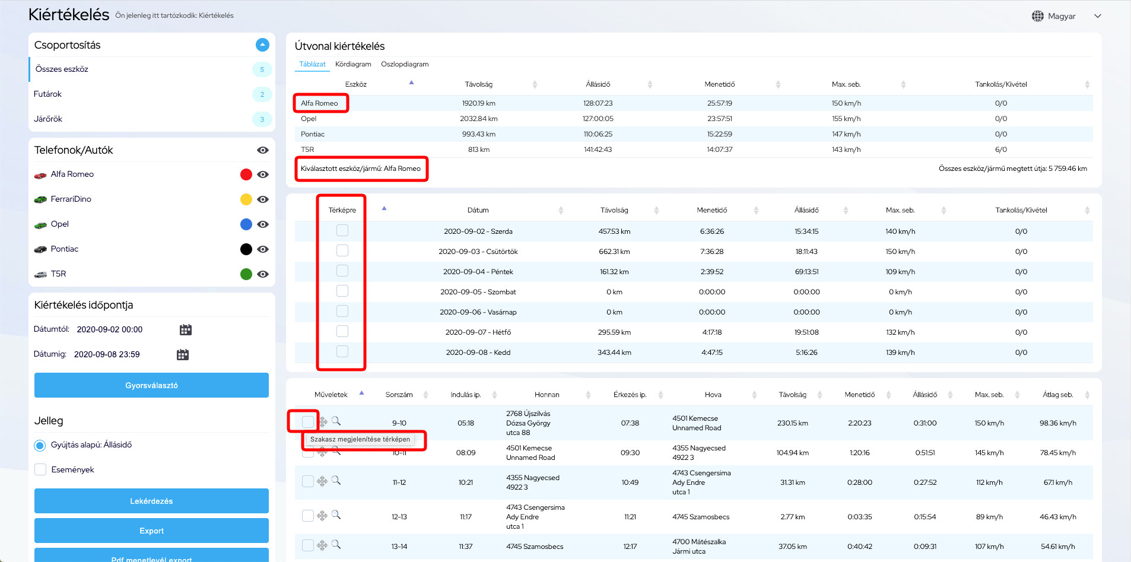1131x562 pixels.
Task: Check the map box for 2020-09-02 Szerda
Action: point(342,231)
